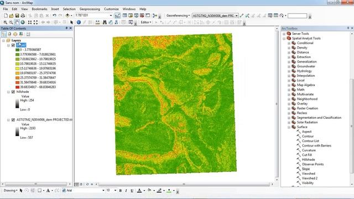Image resolution: width=354 pixels, height=199 pixels.
Task: Close the Table Of Contents panel
Action: (x=71, y=28)
